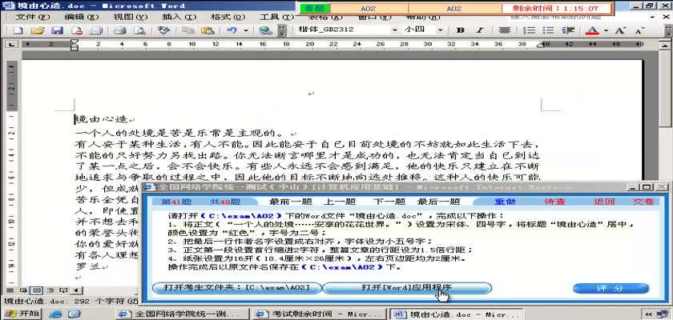The height and width of the screenshot is (320, 673).
Task: Open the 格式 menu
Action: coord(228,17)
